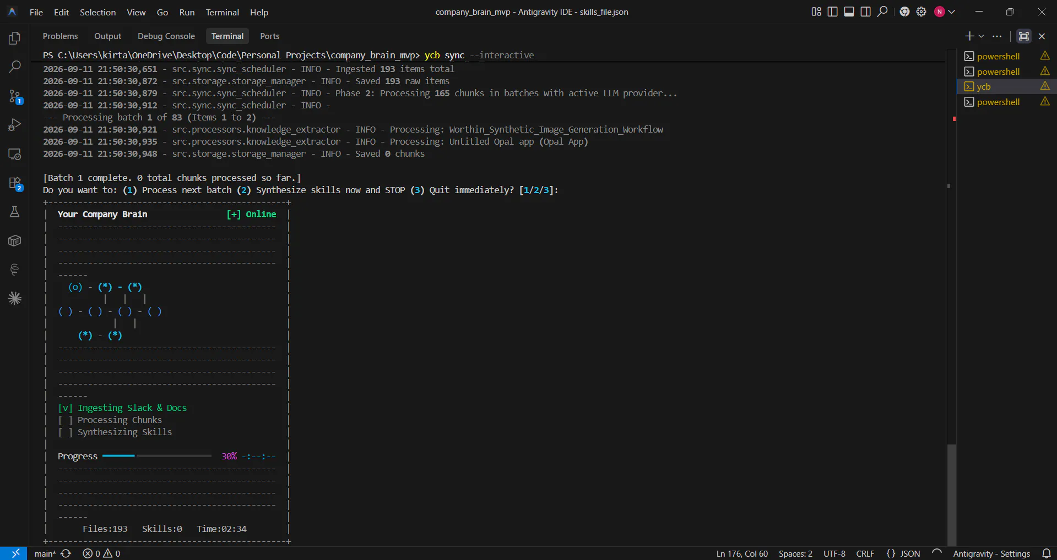Change indentation via Spaces: 2
The height and width of the screenshot is (560, 1057).
coord(795,553)
